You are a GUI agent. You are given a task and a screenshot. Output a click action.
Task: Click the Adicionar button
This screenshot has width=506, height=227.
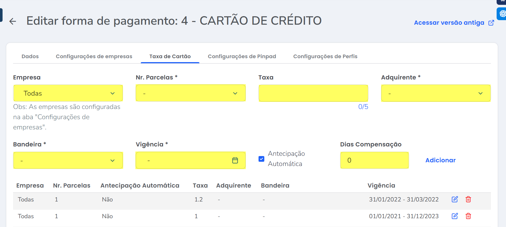[440, 160]
